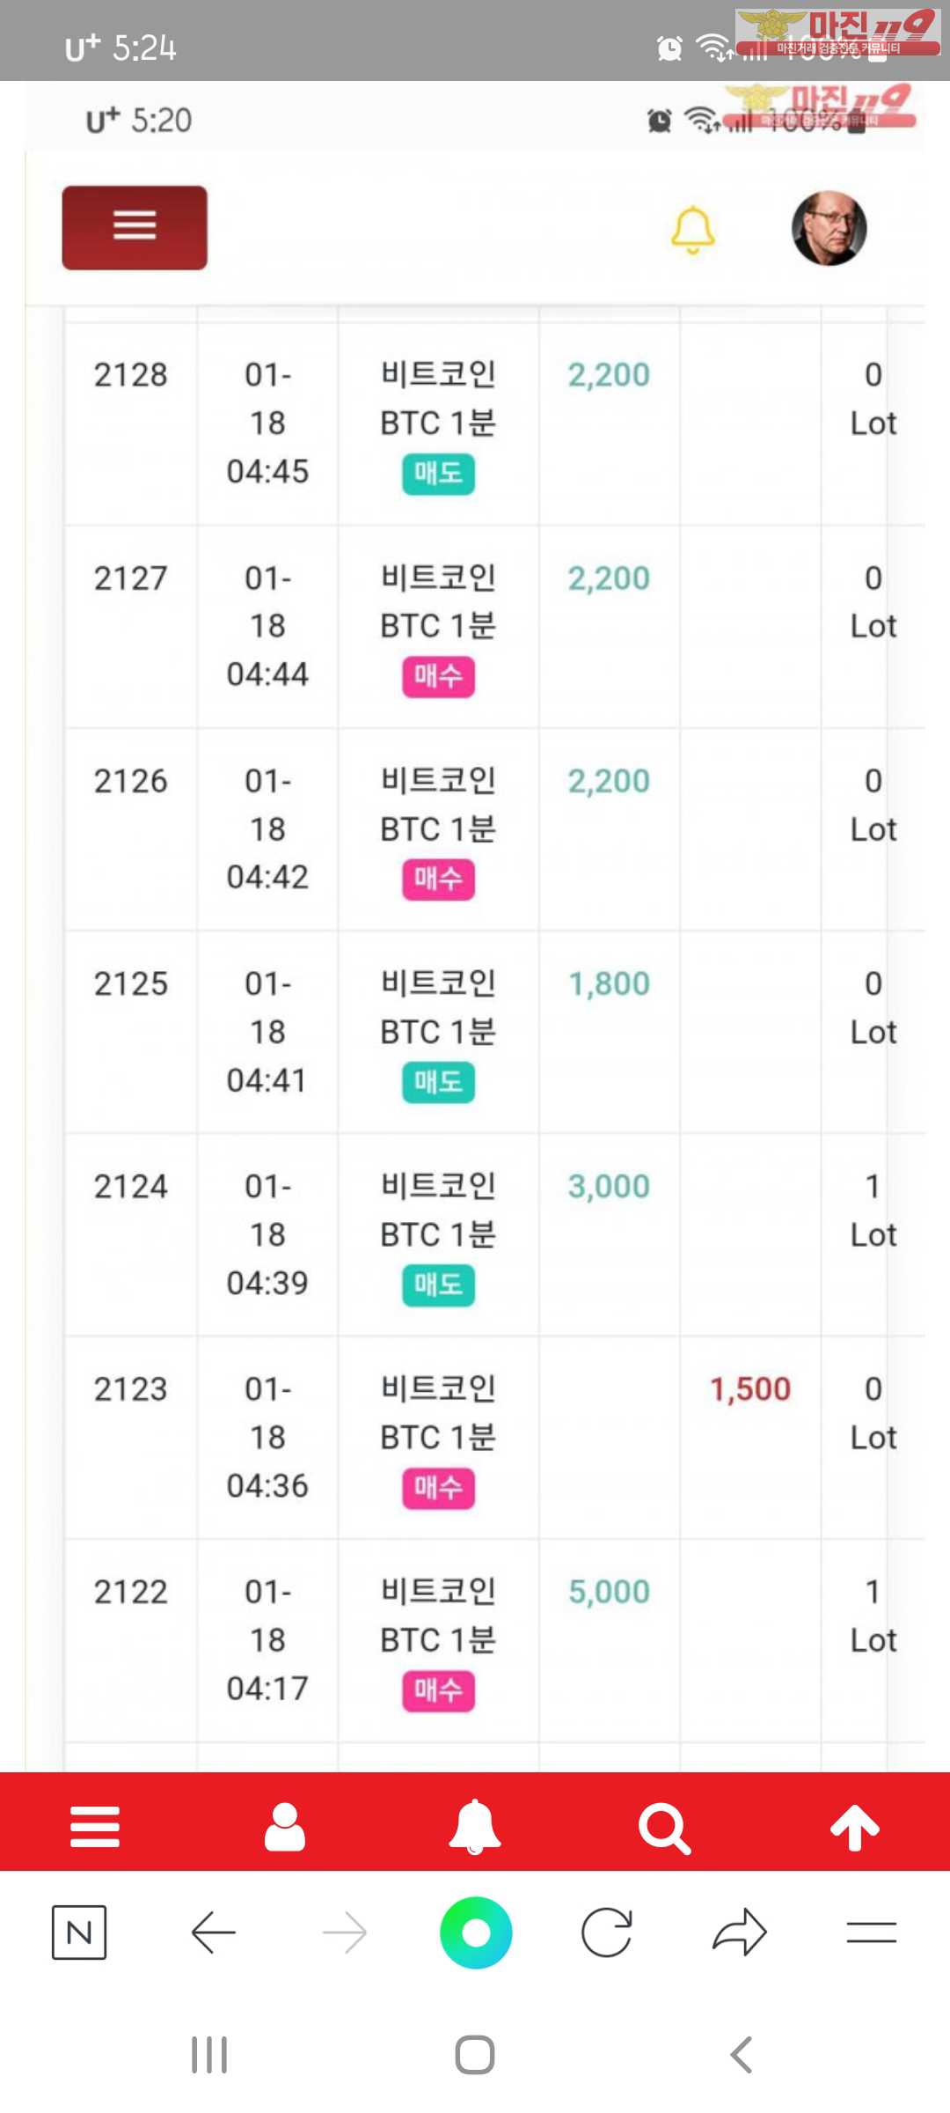Tap the green circle center browser button
Image resolution: width=950 pixels, height=2113 pixels.
pos(476,1933)
